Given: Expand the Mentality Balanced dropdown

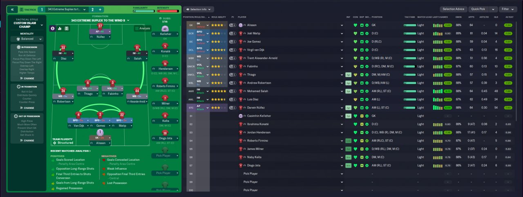Looking at the screenshot, I should [27, 39].
